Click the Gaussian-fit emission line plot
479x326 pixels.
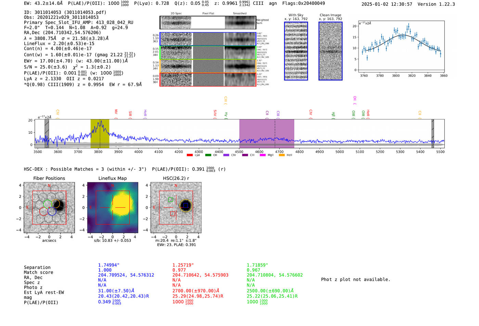(401, 47)
